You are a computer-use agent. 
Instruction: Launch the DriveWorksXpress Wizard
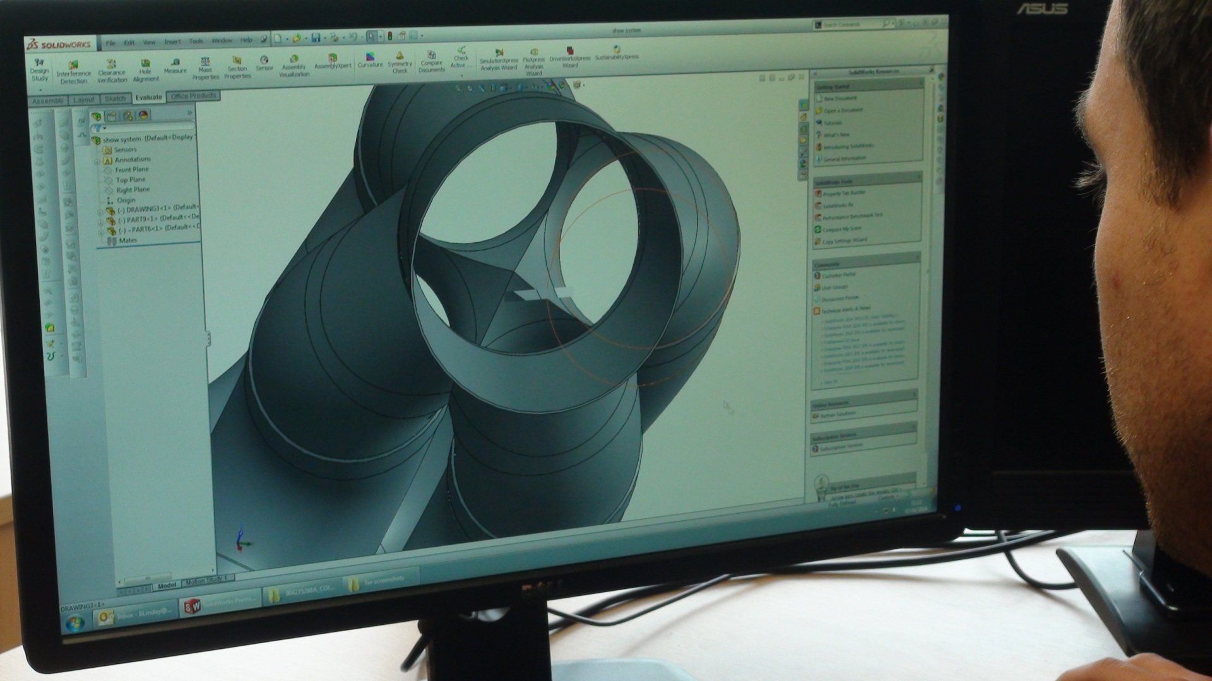click(569, 57)
